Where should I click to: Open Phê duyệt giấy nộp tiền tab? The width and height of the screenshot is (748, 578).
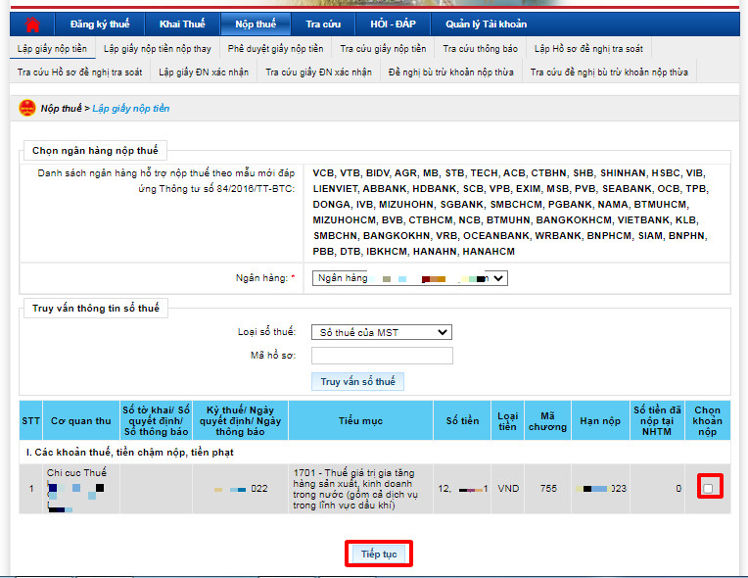pos(275,49)
